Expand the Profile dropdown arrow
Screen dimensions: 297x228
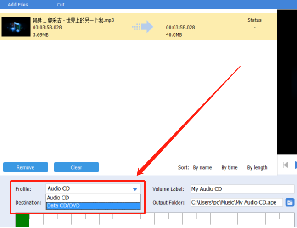coord(135,189)
